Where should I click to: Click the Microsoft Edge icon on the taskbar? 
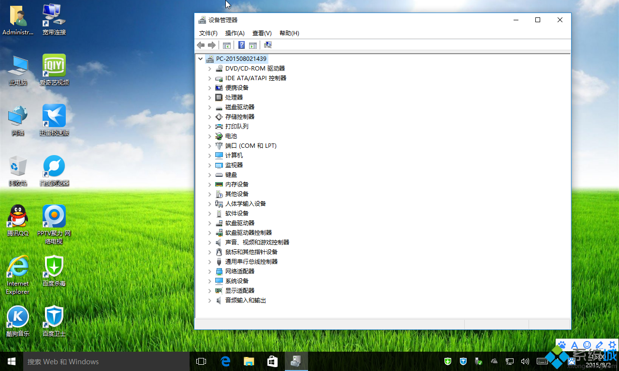pos(225,361)
